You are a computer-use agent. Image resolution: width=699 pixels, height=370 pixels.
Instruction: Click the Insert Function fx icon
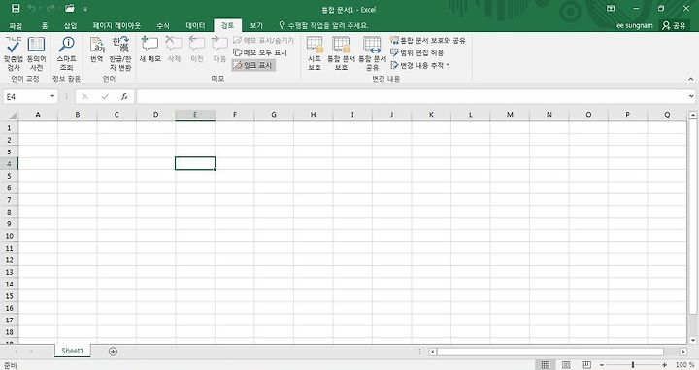(x=124, y=96)
